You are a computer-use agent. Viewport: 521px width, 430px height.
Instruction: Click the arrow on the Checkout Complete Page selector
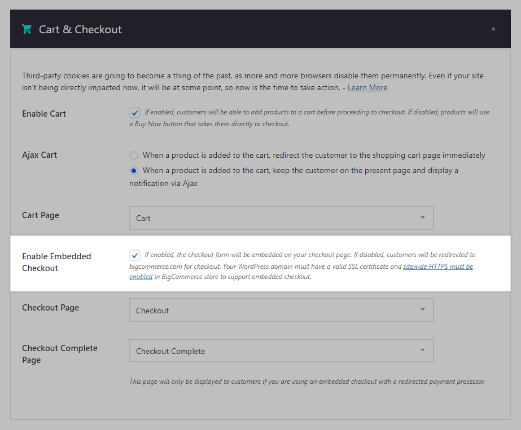tap(422, 351)
